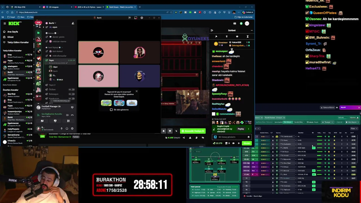The height and width of the screenshot is (203, 361).
Task: Collapse Velutan channel category in Discord
Action: 51,33
